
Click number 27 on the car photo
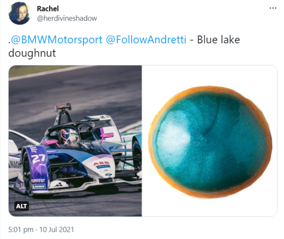pos(39,158)
